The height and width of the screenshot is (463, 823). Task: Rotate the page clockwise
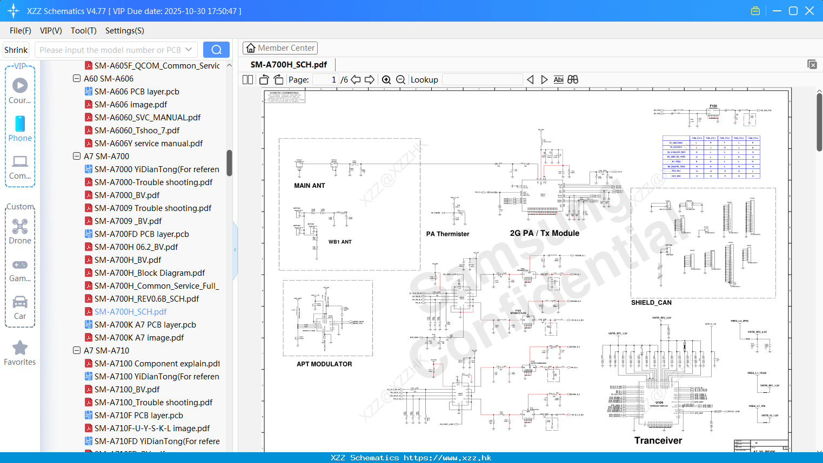(278, 79)
